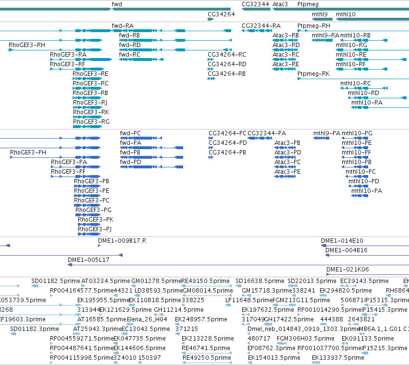Image resolution: width=409 pixels, height=365 pixels.
Task: Click transcript "RhoGEF3-RF"
Action: [x=67, y=64]
